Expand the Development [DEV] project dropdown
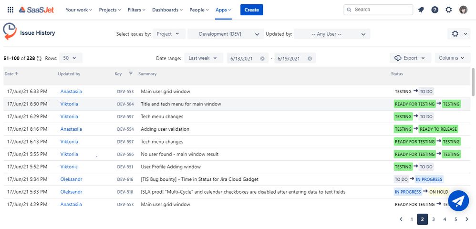The height and width of the screenshot is (229, 476). point(224,34)
